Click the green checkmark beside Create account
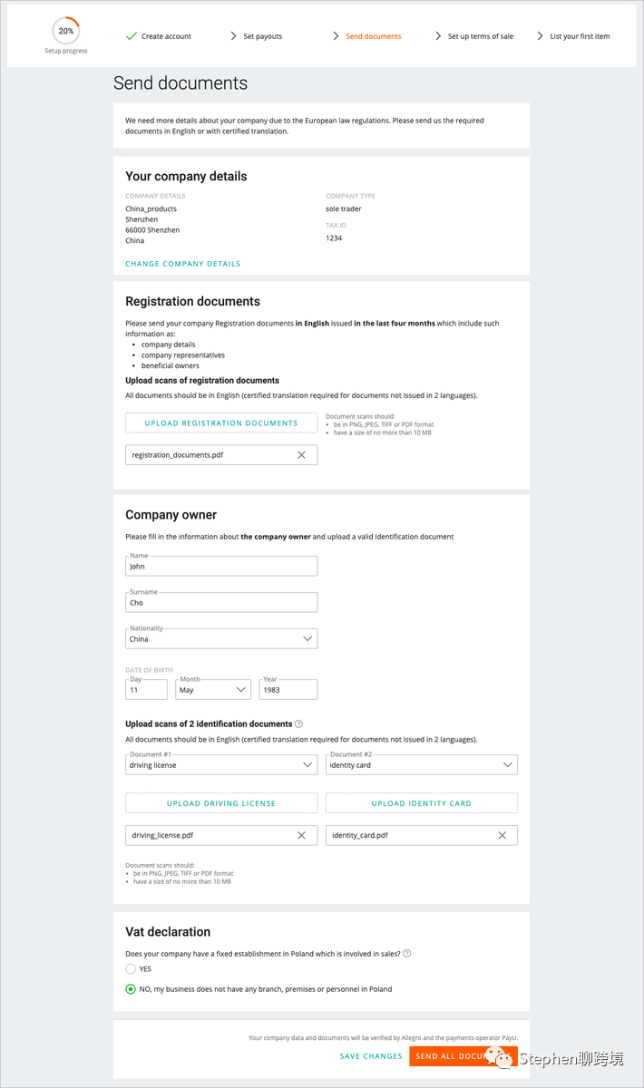 click(132, 36)
